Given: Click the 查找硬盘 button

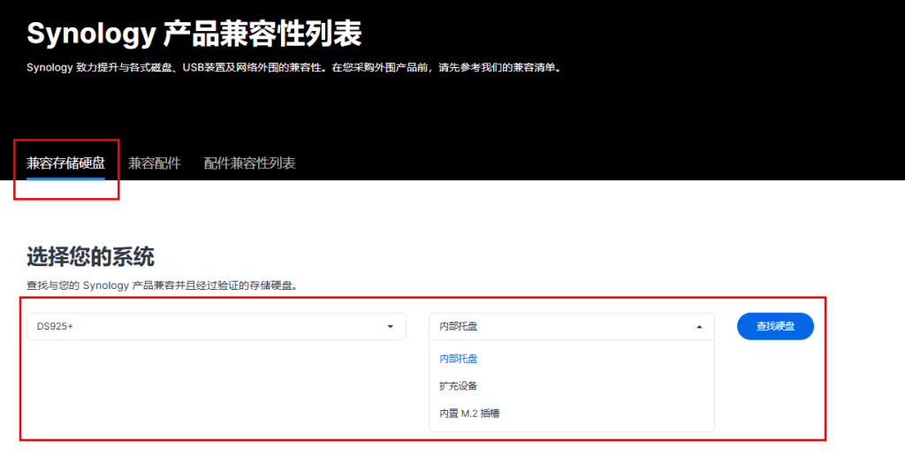Looking at the screenshot, I should pyautogui.click(x=775, y=327).
